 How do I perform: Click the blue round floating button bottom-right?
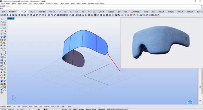[190, 102]
